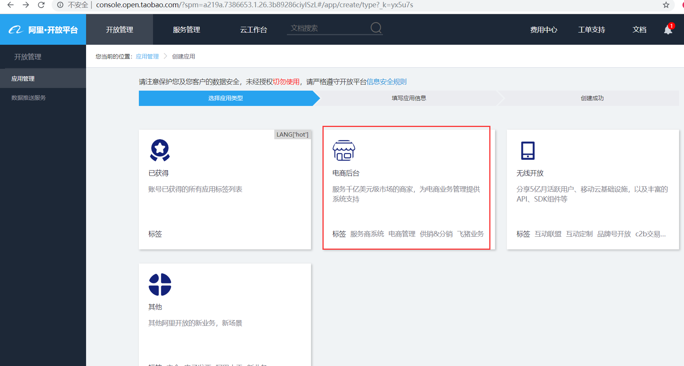The image size is (684, 366).
Task: Open the 云工作台 top menu
Action: [x=253, y=29]
